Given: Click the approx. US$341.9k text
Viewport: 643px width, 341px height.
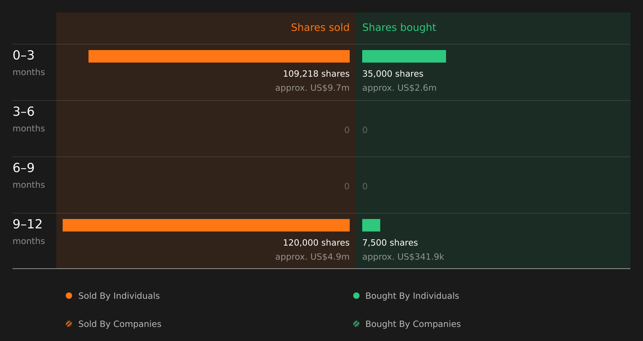Looking at the screenshot, I should [x=403, y=257].
